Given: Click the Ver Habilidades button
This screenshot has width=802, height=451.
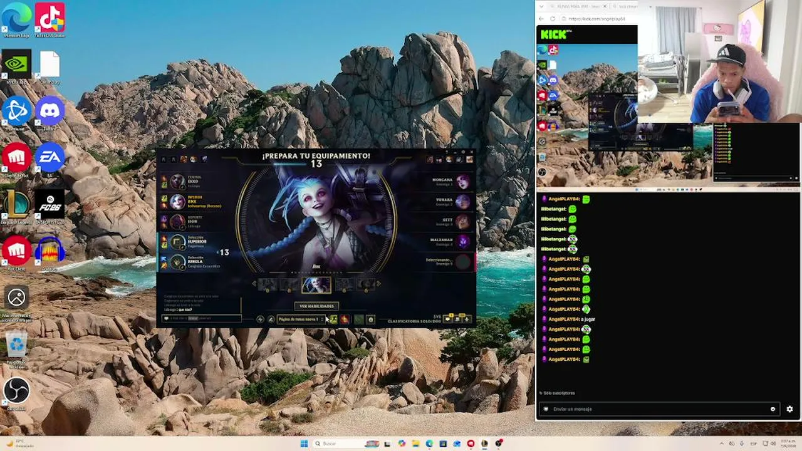Looking at the screenshot, I should tap(316, 306).
